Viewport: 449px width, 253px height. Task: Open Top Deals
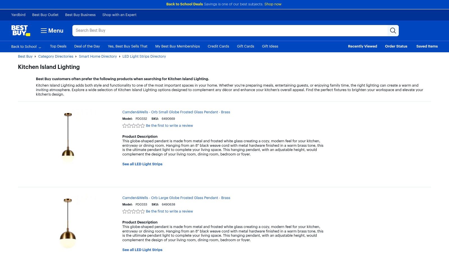58,46
